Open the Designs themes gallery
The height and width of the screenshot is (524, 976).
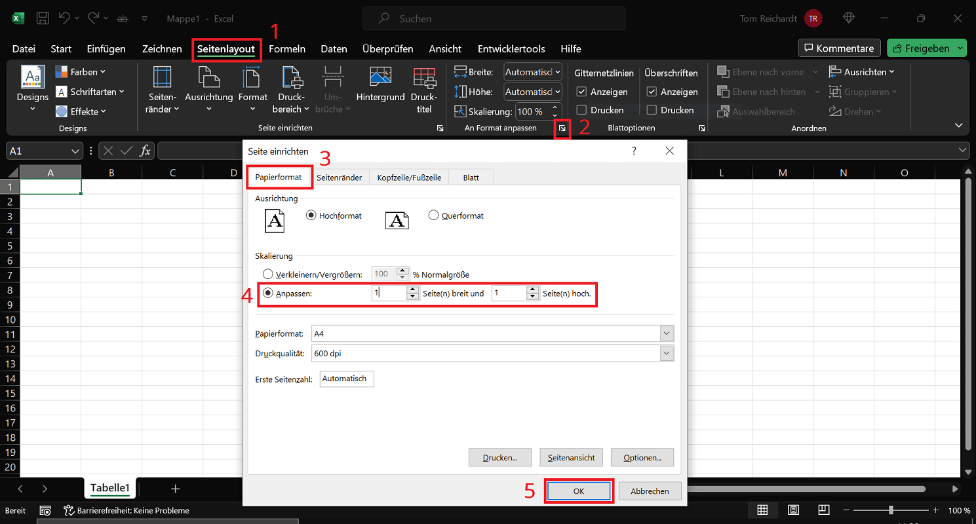pyautogui.click(x=33, y=89)
